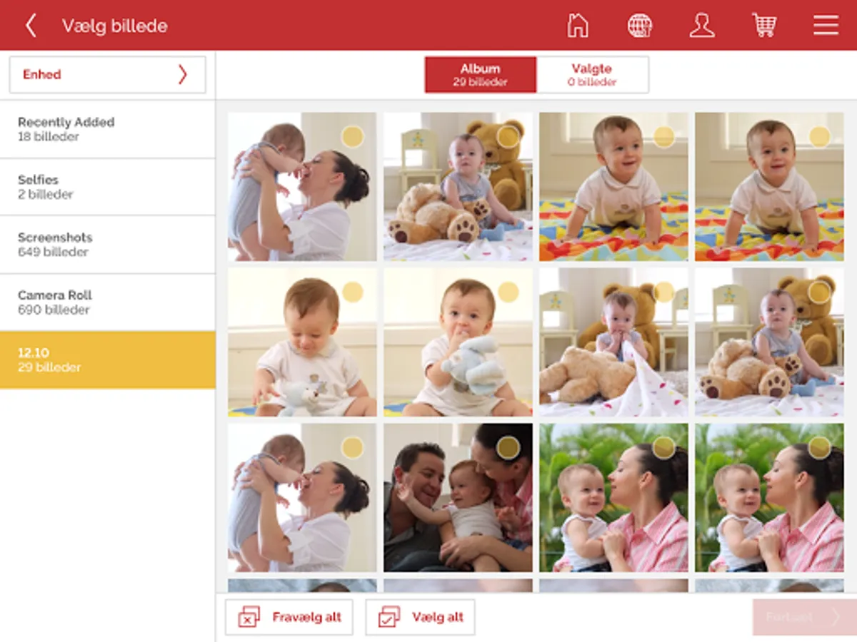Toggle selection circle on third-row third photo, pink-shirt mother
Viewport: 857px width, 642px height.
tap(664, 447)
